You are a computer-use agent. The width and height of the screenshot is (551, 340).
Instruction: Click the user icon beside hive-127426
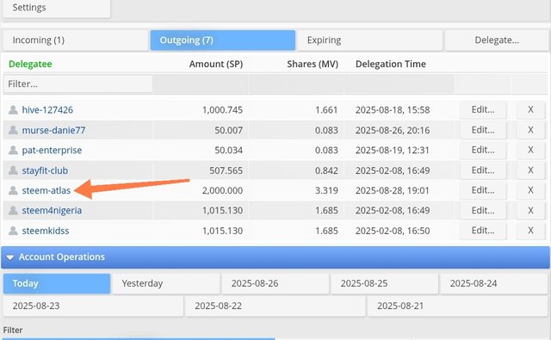coord(13,110)
